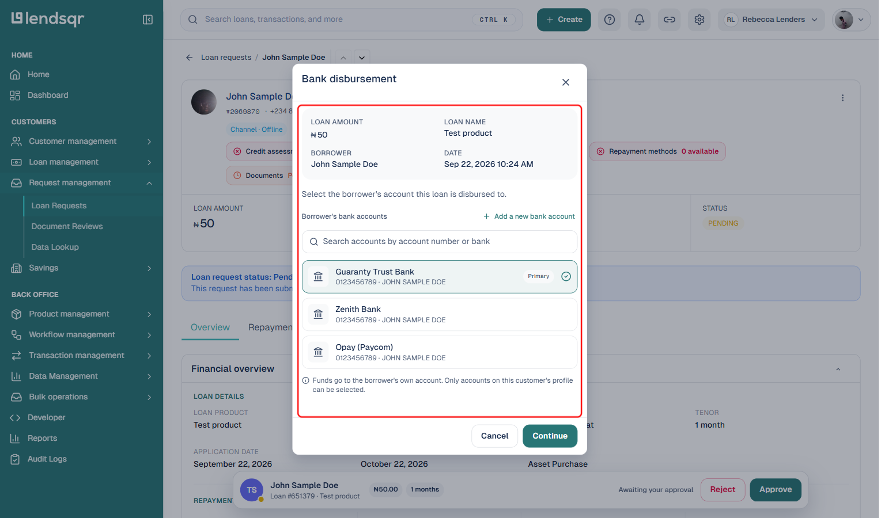Click the Data Management chart icon

16,376
